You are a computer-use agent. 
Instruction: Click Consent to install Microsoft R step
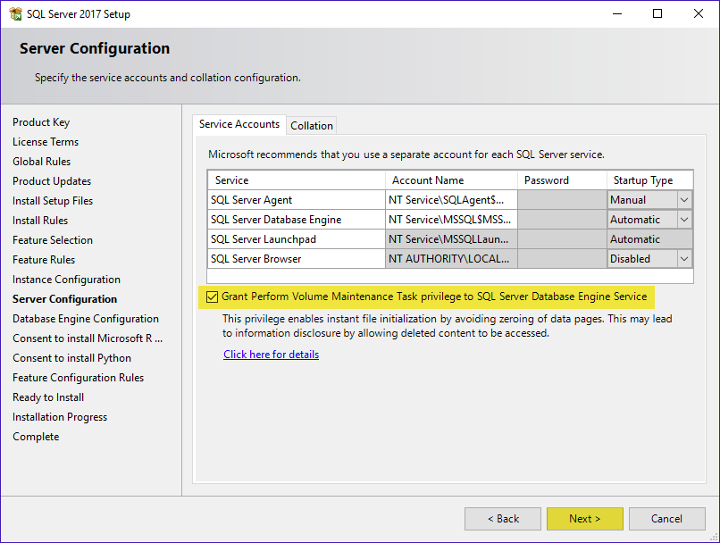click(88, 338)
